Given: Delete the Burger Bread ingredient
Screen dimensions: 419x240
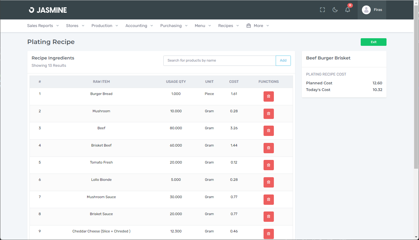Looking at the screenshot, I should point(268,96).
